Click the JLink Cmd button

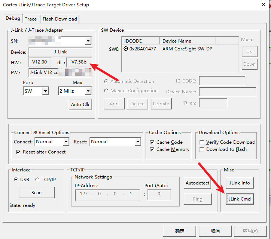tap(240, 199)
